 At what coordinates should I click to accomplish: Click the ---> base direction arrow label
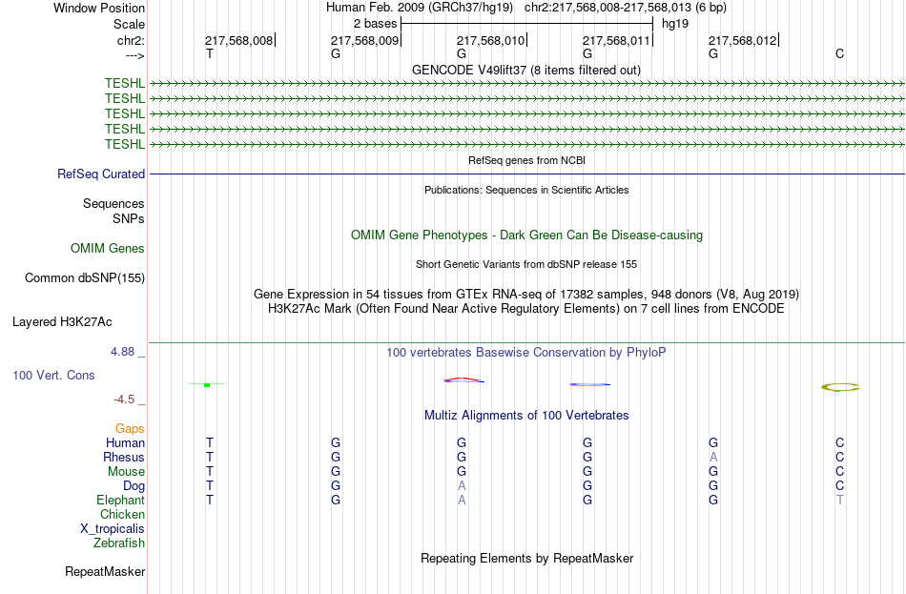click(x=134, y=55)
